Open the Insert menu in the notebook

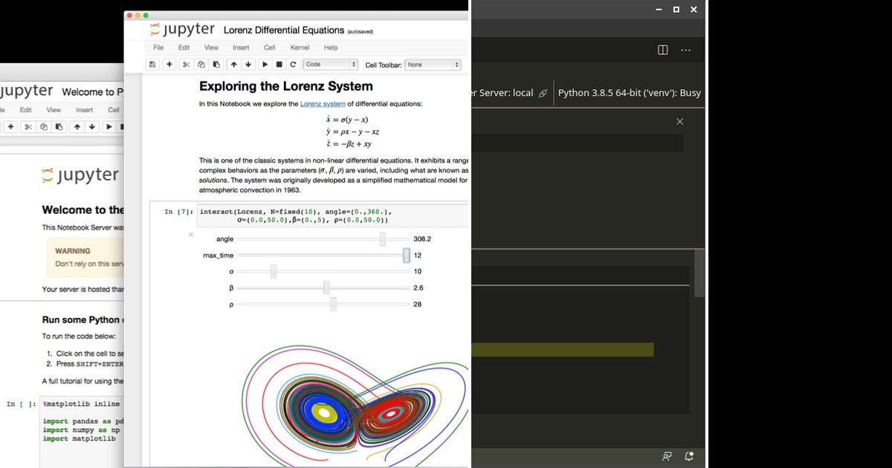(x=241, y=47)
